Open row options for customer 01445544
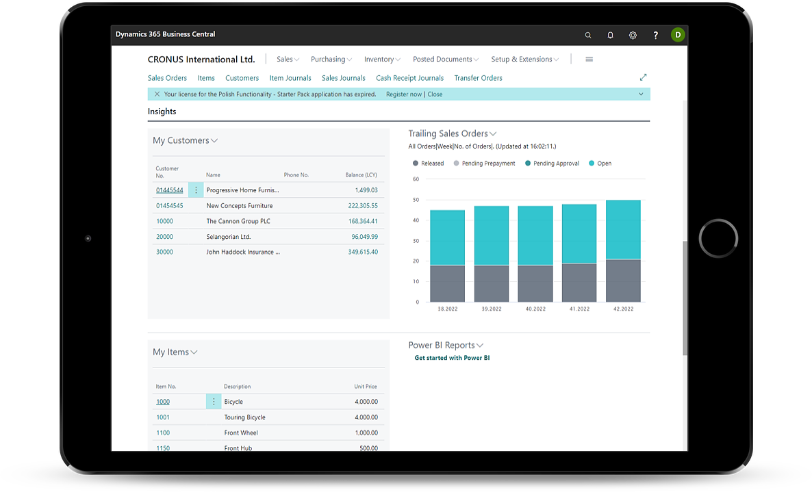This screenshot has height=492, width=812. 196,190
